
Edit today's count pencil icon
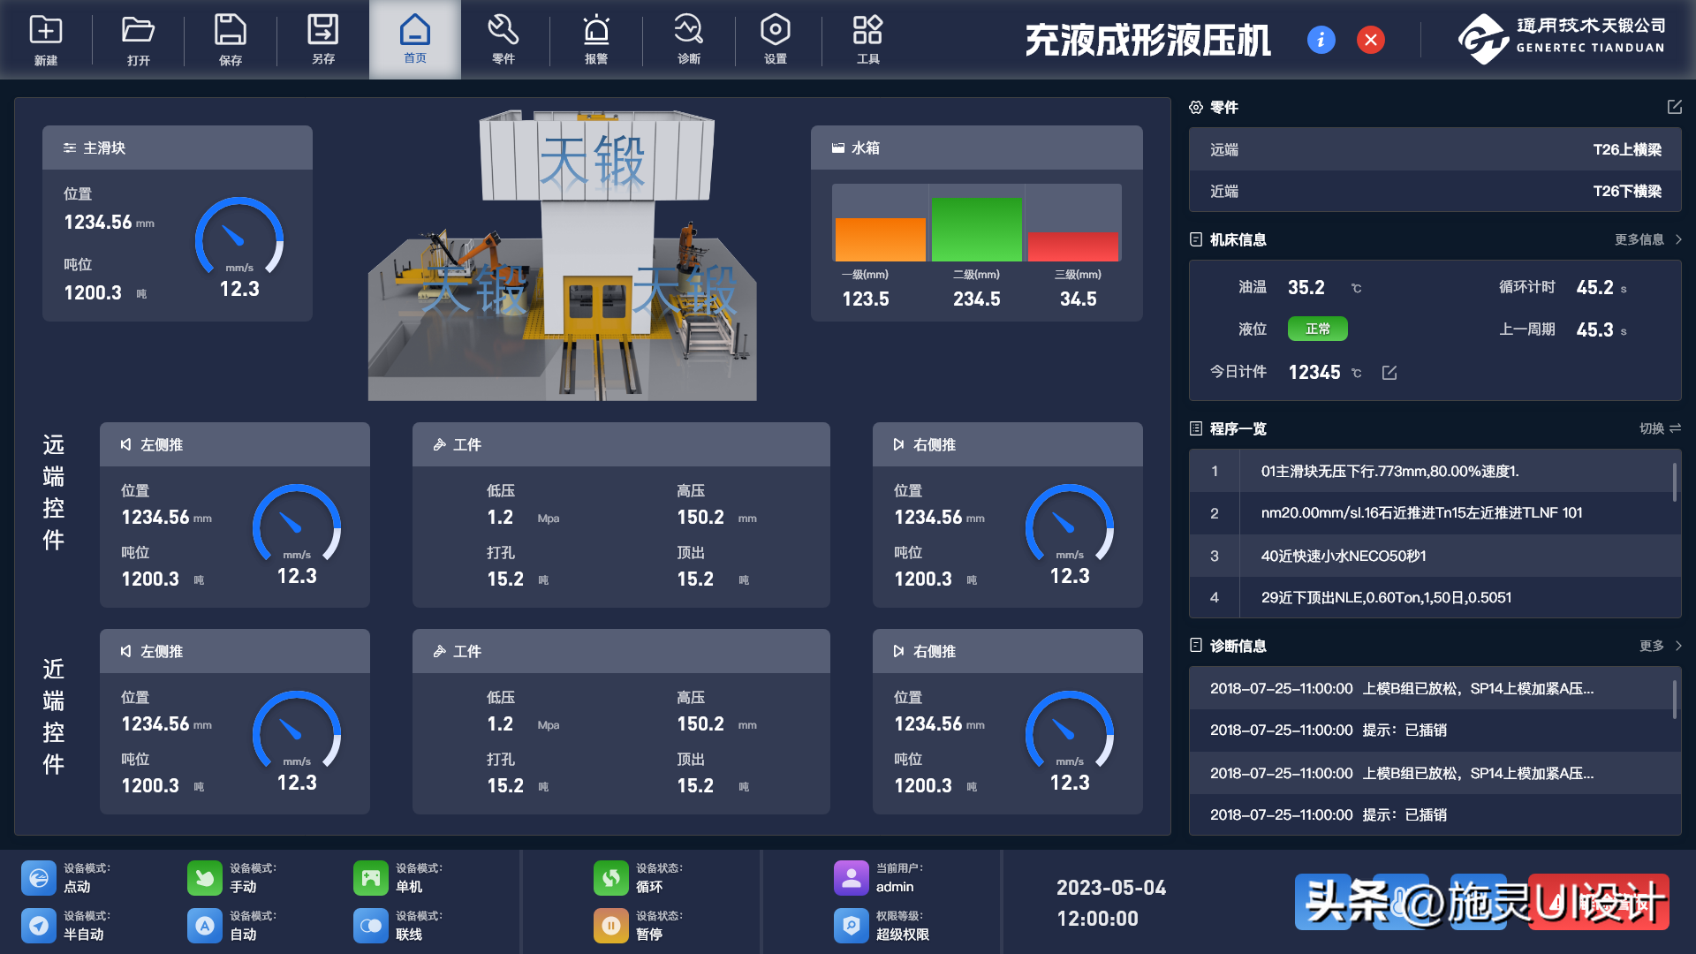(1389, 373)
